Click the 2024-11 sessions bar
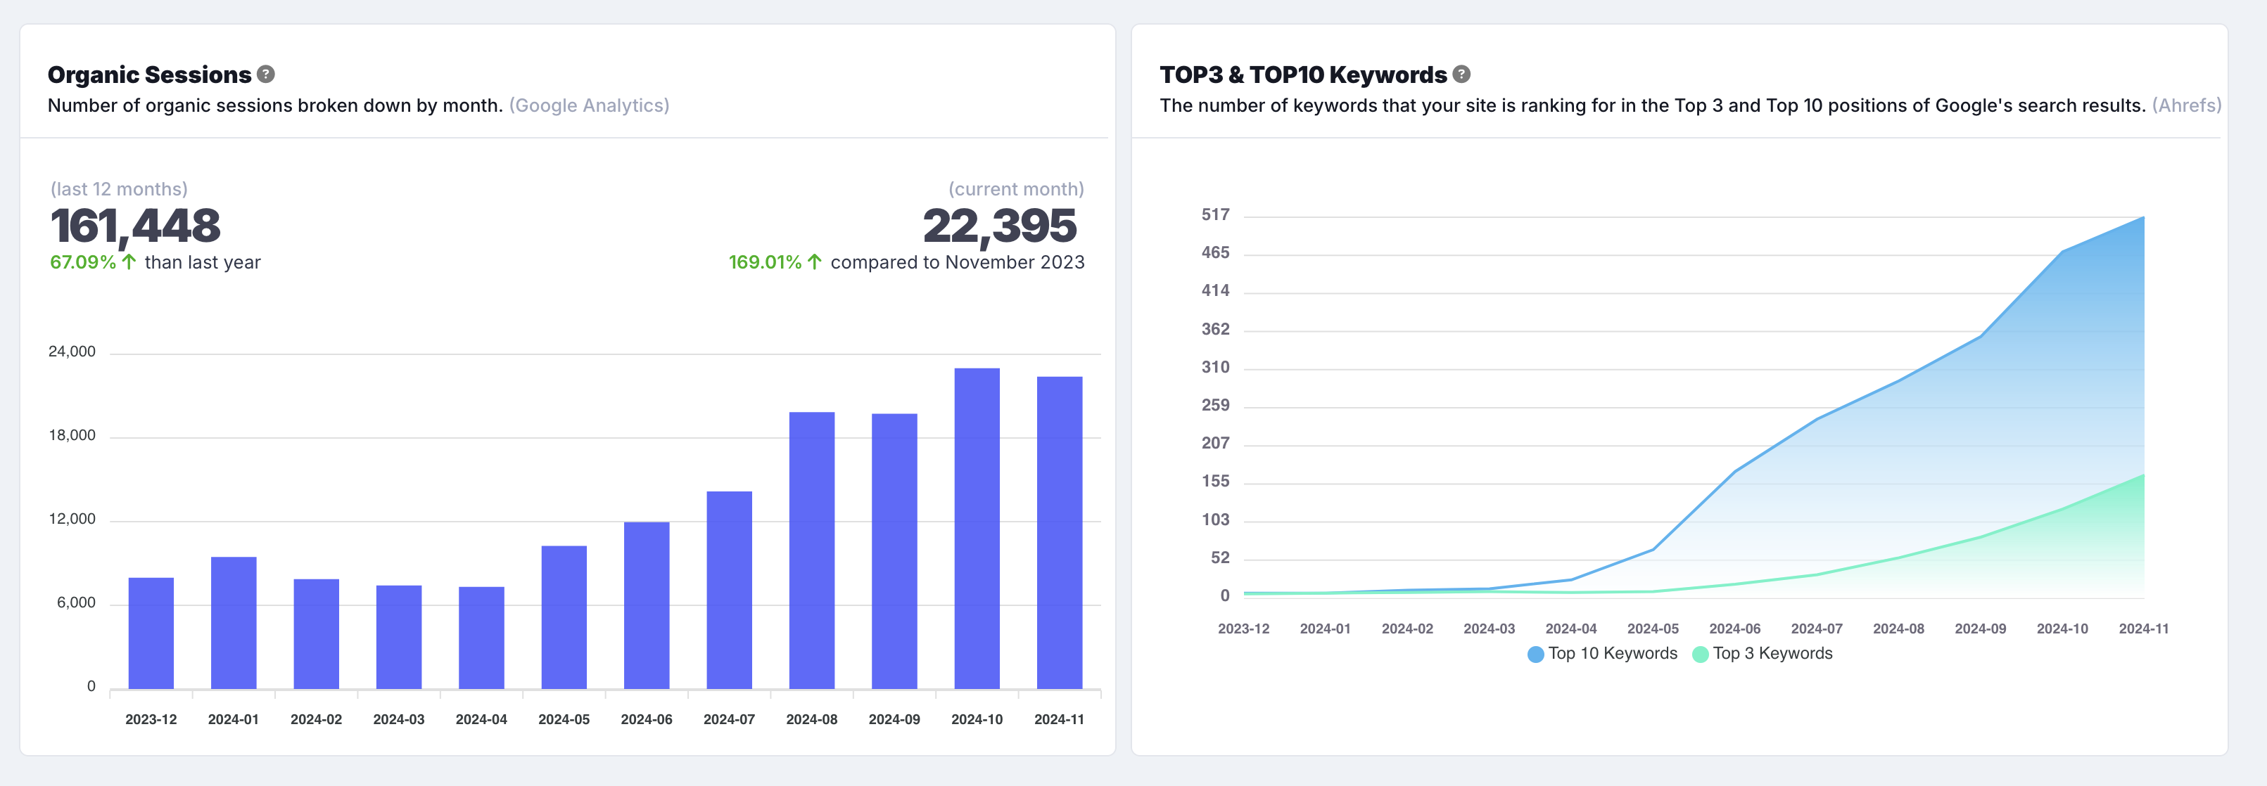Screen dimensions: 2267x786 pyautogui.click(x=1059, y=532)
